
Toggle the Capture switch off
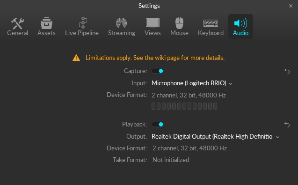pos(158,71)
